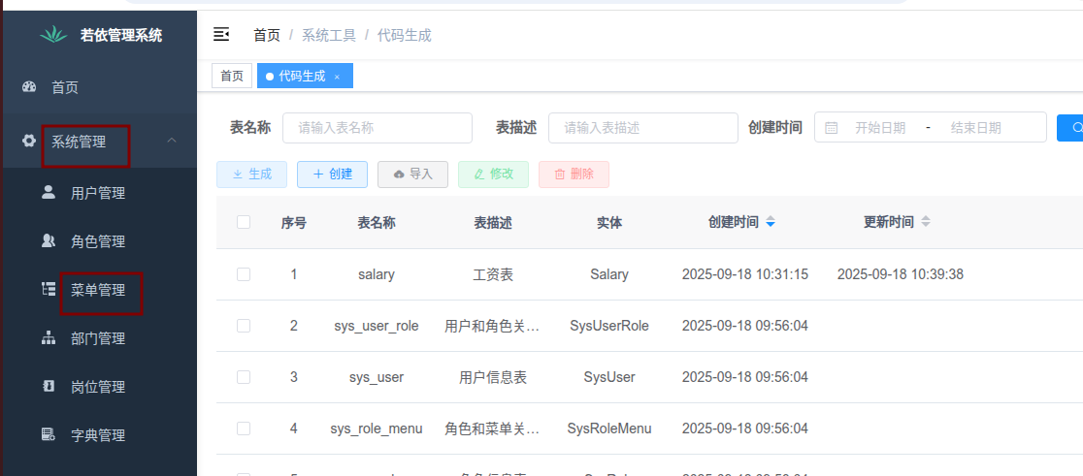This screenshot has width=1083, height=476.
Task: Click table name cell salary
Action: (x=377, y=274)
